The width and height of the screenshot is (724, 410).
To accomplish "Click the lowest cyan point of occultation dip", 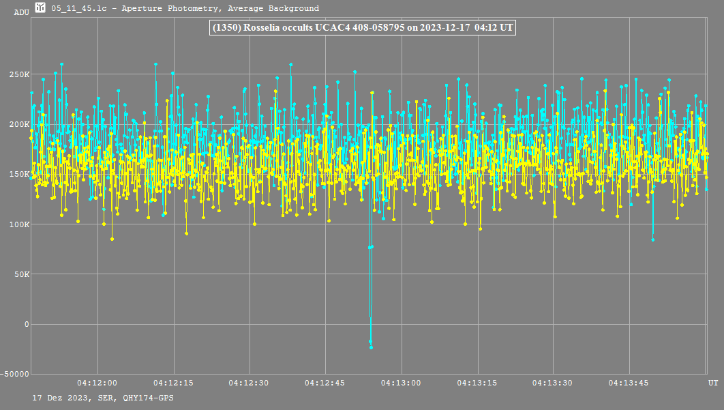I will click(x=371, y=347).
